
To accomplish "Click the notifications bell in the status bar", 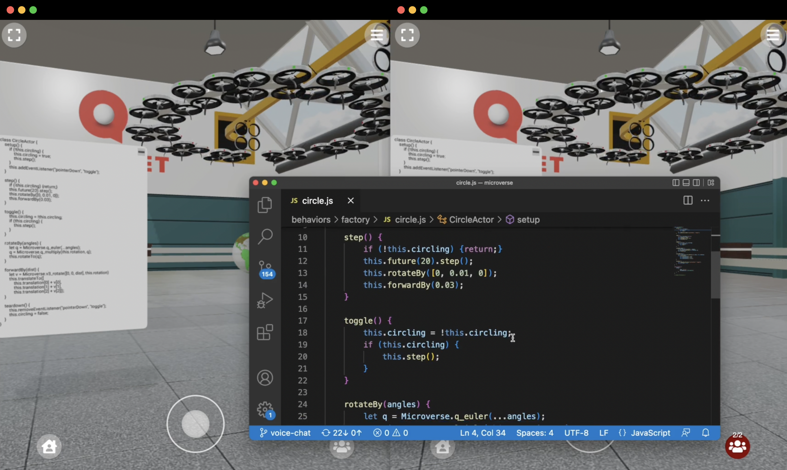I will point(705,433).
